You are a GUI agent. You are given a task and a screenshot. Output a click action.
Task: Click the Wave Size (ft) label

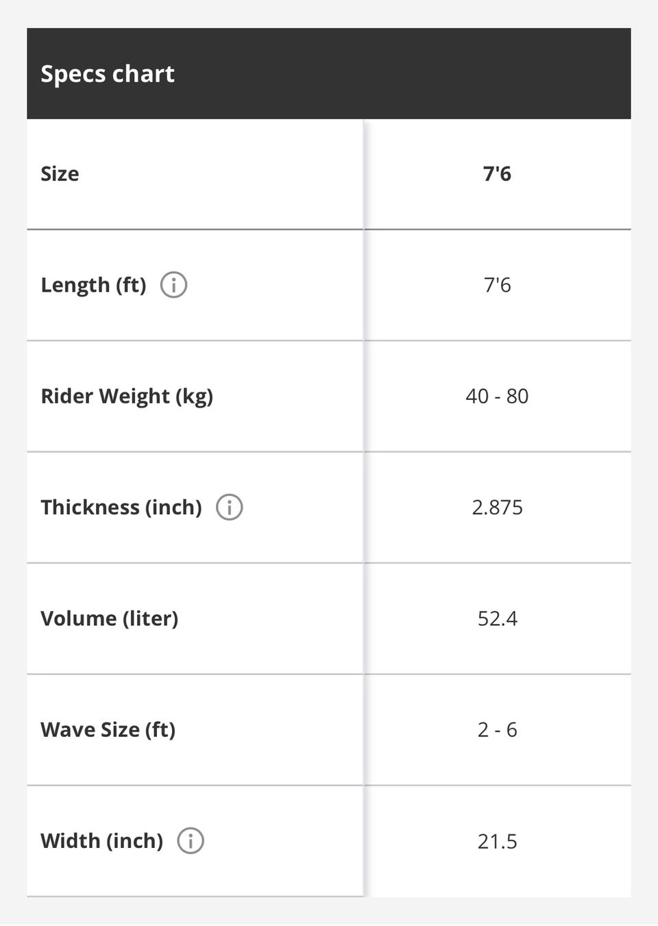point(108,730)
